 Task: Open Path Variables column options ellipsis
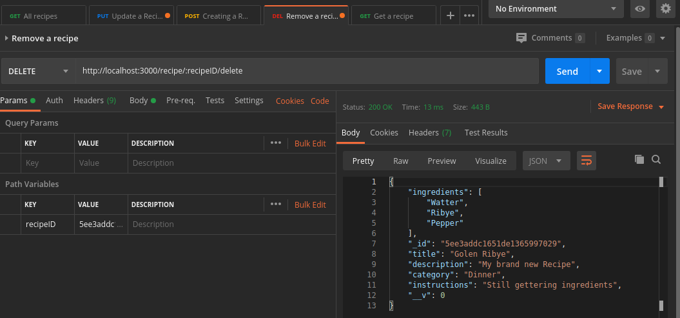[x=276, y=204]
